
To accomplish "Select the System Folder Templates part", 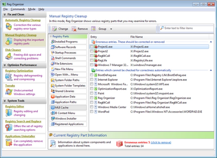I will (68, 86).
